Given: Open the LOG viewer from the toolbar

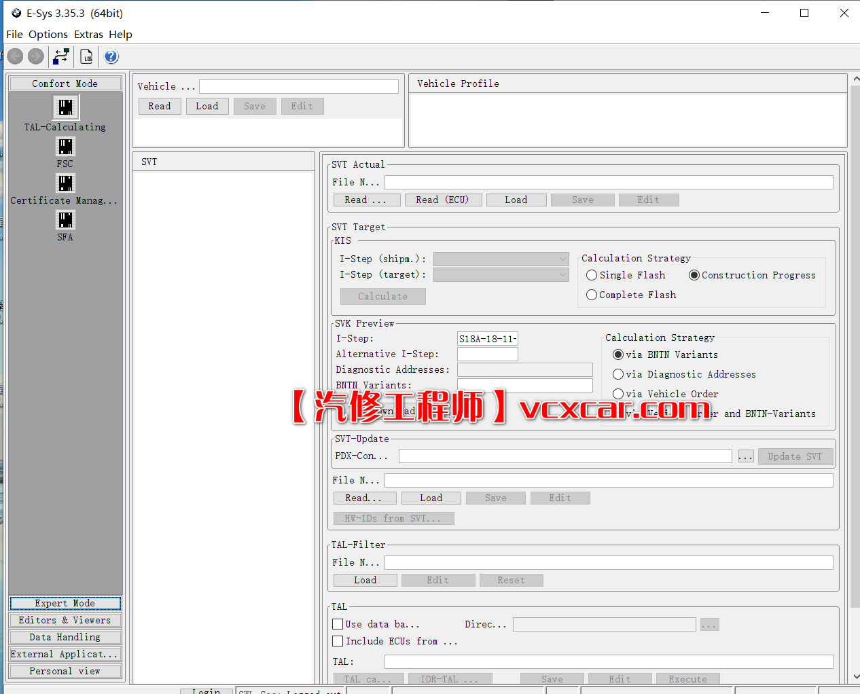Looking at the screenshot, I should [86, 56].
